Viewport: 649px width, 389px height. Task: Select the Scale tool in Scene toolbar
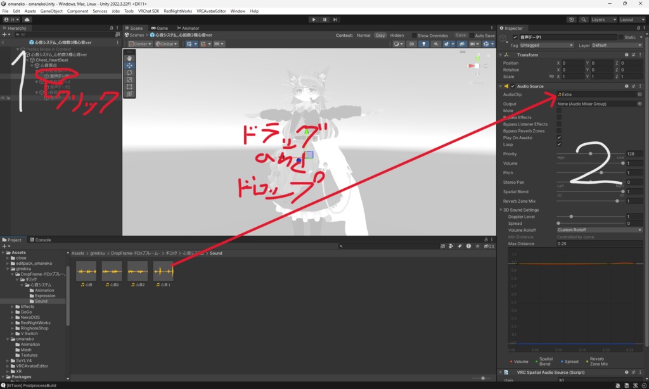tap(129, 79)
